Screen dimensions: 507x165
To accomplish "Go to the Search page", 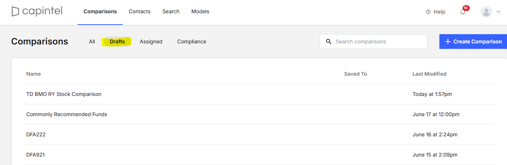I will click(x=171, y=11).
